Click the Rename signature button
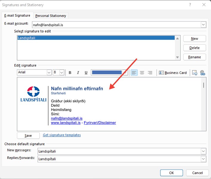 point(195,57)
